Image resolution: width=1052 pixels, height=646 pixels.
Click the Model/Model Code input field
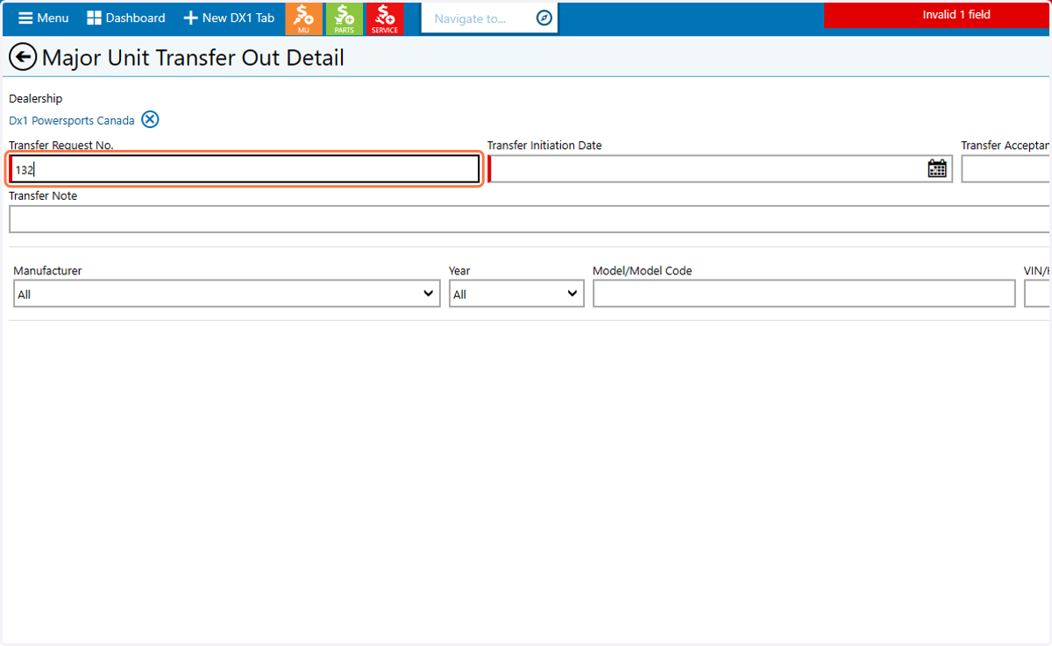pyautogui.click(x=804, y=294)
